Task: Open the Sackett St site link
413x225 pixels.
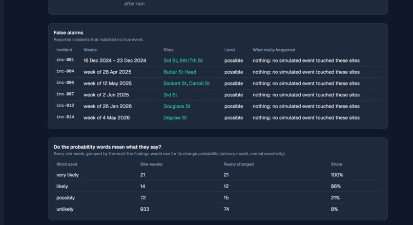Action: 175,83
